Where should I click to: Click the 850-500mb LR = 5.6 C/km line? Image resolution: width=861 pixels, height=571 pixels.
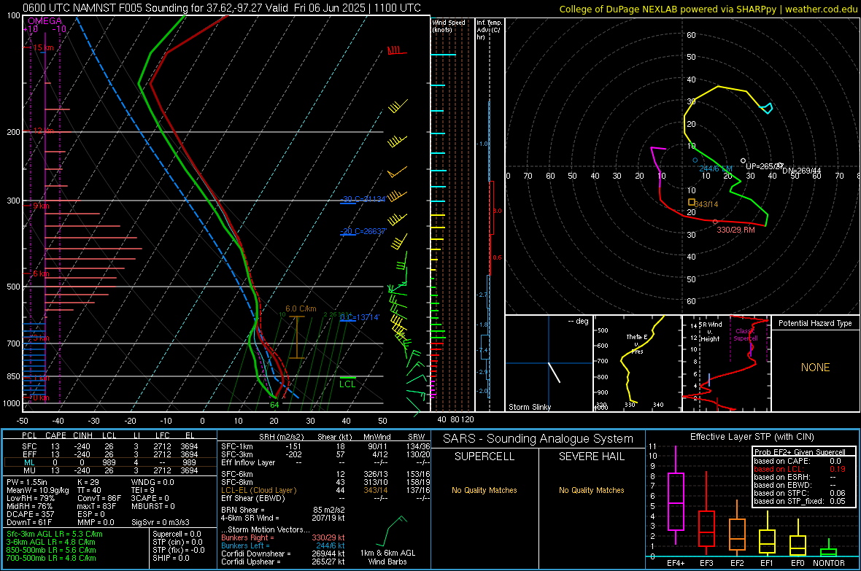point(50,550)
